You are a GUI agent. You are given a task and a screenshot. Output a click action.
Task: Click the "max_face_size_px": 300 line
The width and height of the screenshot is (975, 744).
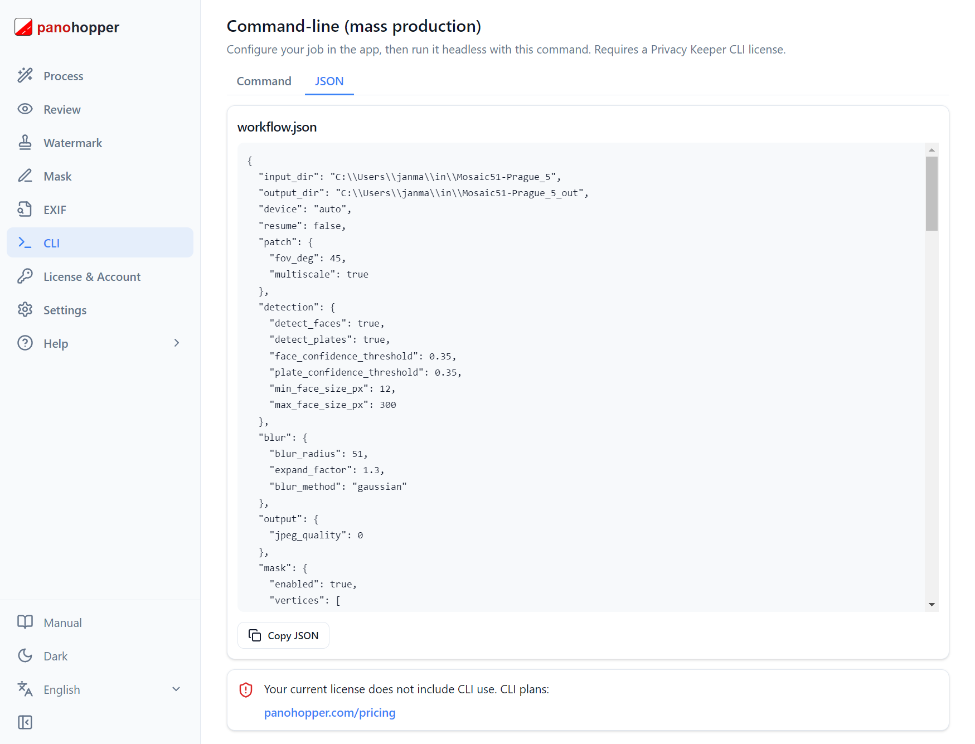[333, 405]
